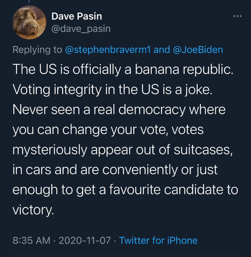
Task: Open the @dave_pasin handle
Action: (x=81, y=29)
